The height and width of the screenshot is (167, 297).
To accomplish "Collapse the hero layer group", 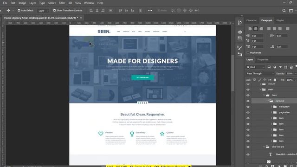I will click(x=264, y=95).
